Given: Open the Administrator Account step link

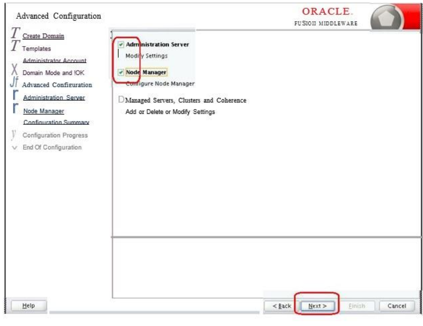Looking at the screenshot, I should click(x=54, y=60).
